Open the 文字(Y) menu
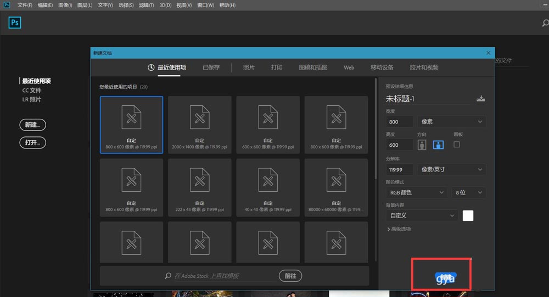549x297 pixels. (x=105, y=5)
